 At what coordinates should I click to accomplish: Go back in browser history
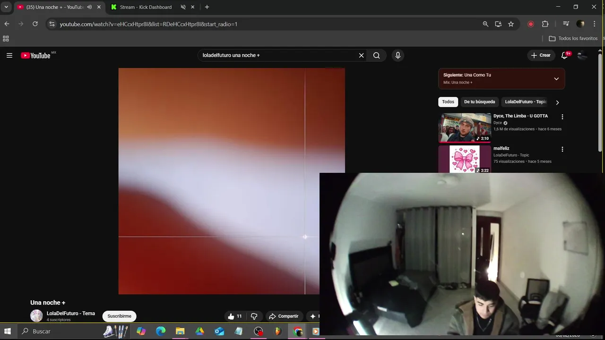coord(7,24)
